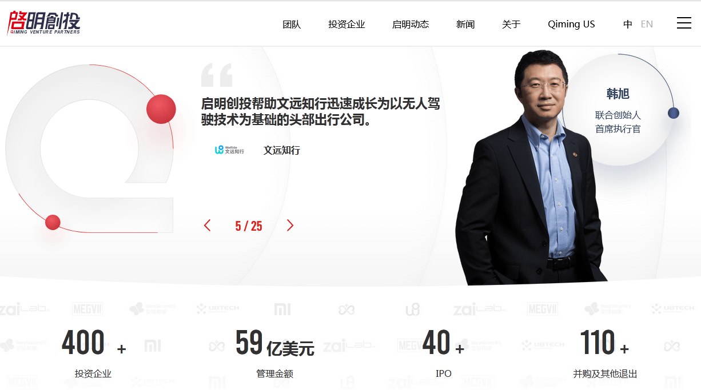Open the hamburger menu icon
This screenshot has height=390, width=701.
pyautogui.click(x=684, y=23)
